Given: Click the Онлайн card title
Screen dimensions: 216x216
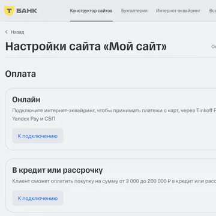Looking at the screenshot, I should tap(26, 100).
